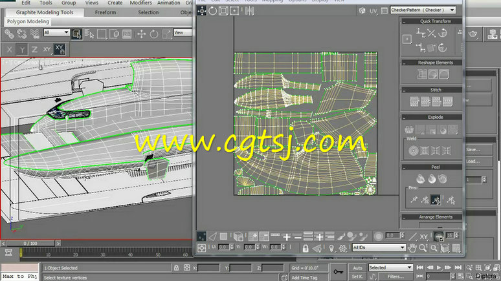Image resolution: width=501 pixels, height=281 pixels.
Task: Toggle the highlighted auto-pin icon in Pins
Action: coord(436,200)
